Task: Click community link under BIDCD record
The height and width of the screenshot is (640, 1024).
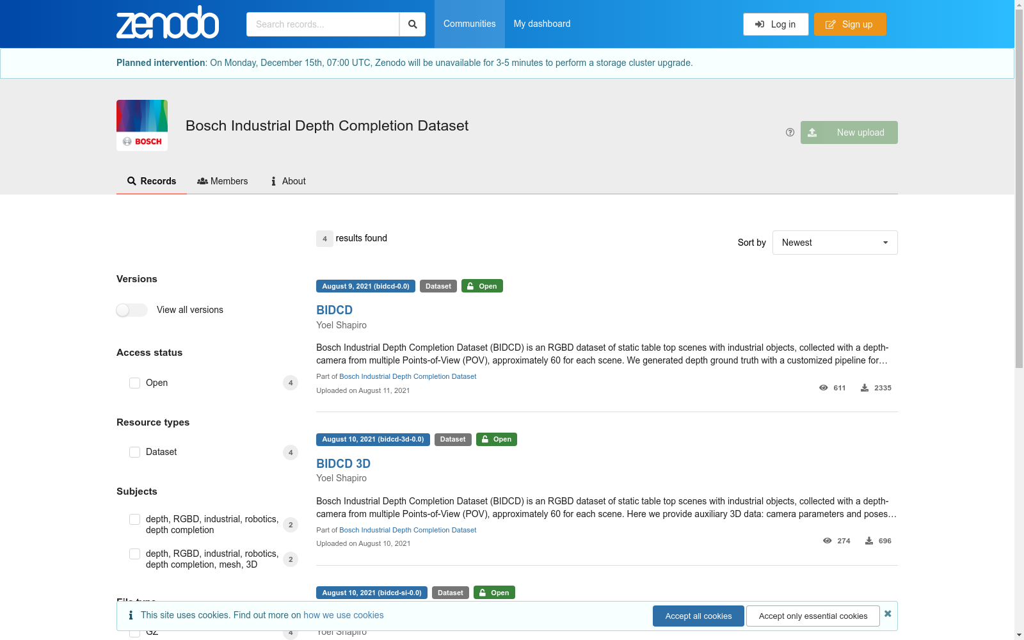Action: point(408,376)
